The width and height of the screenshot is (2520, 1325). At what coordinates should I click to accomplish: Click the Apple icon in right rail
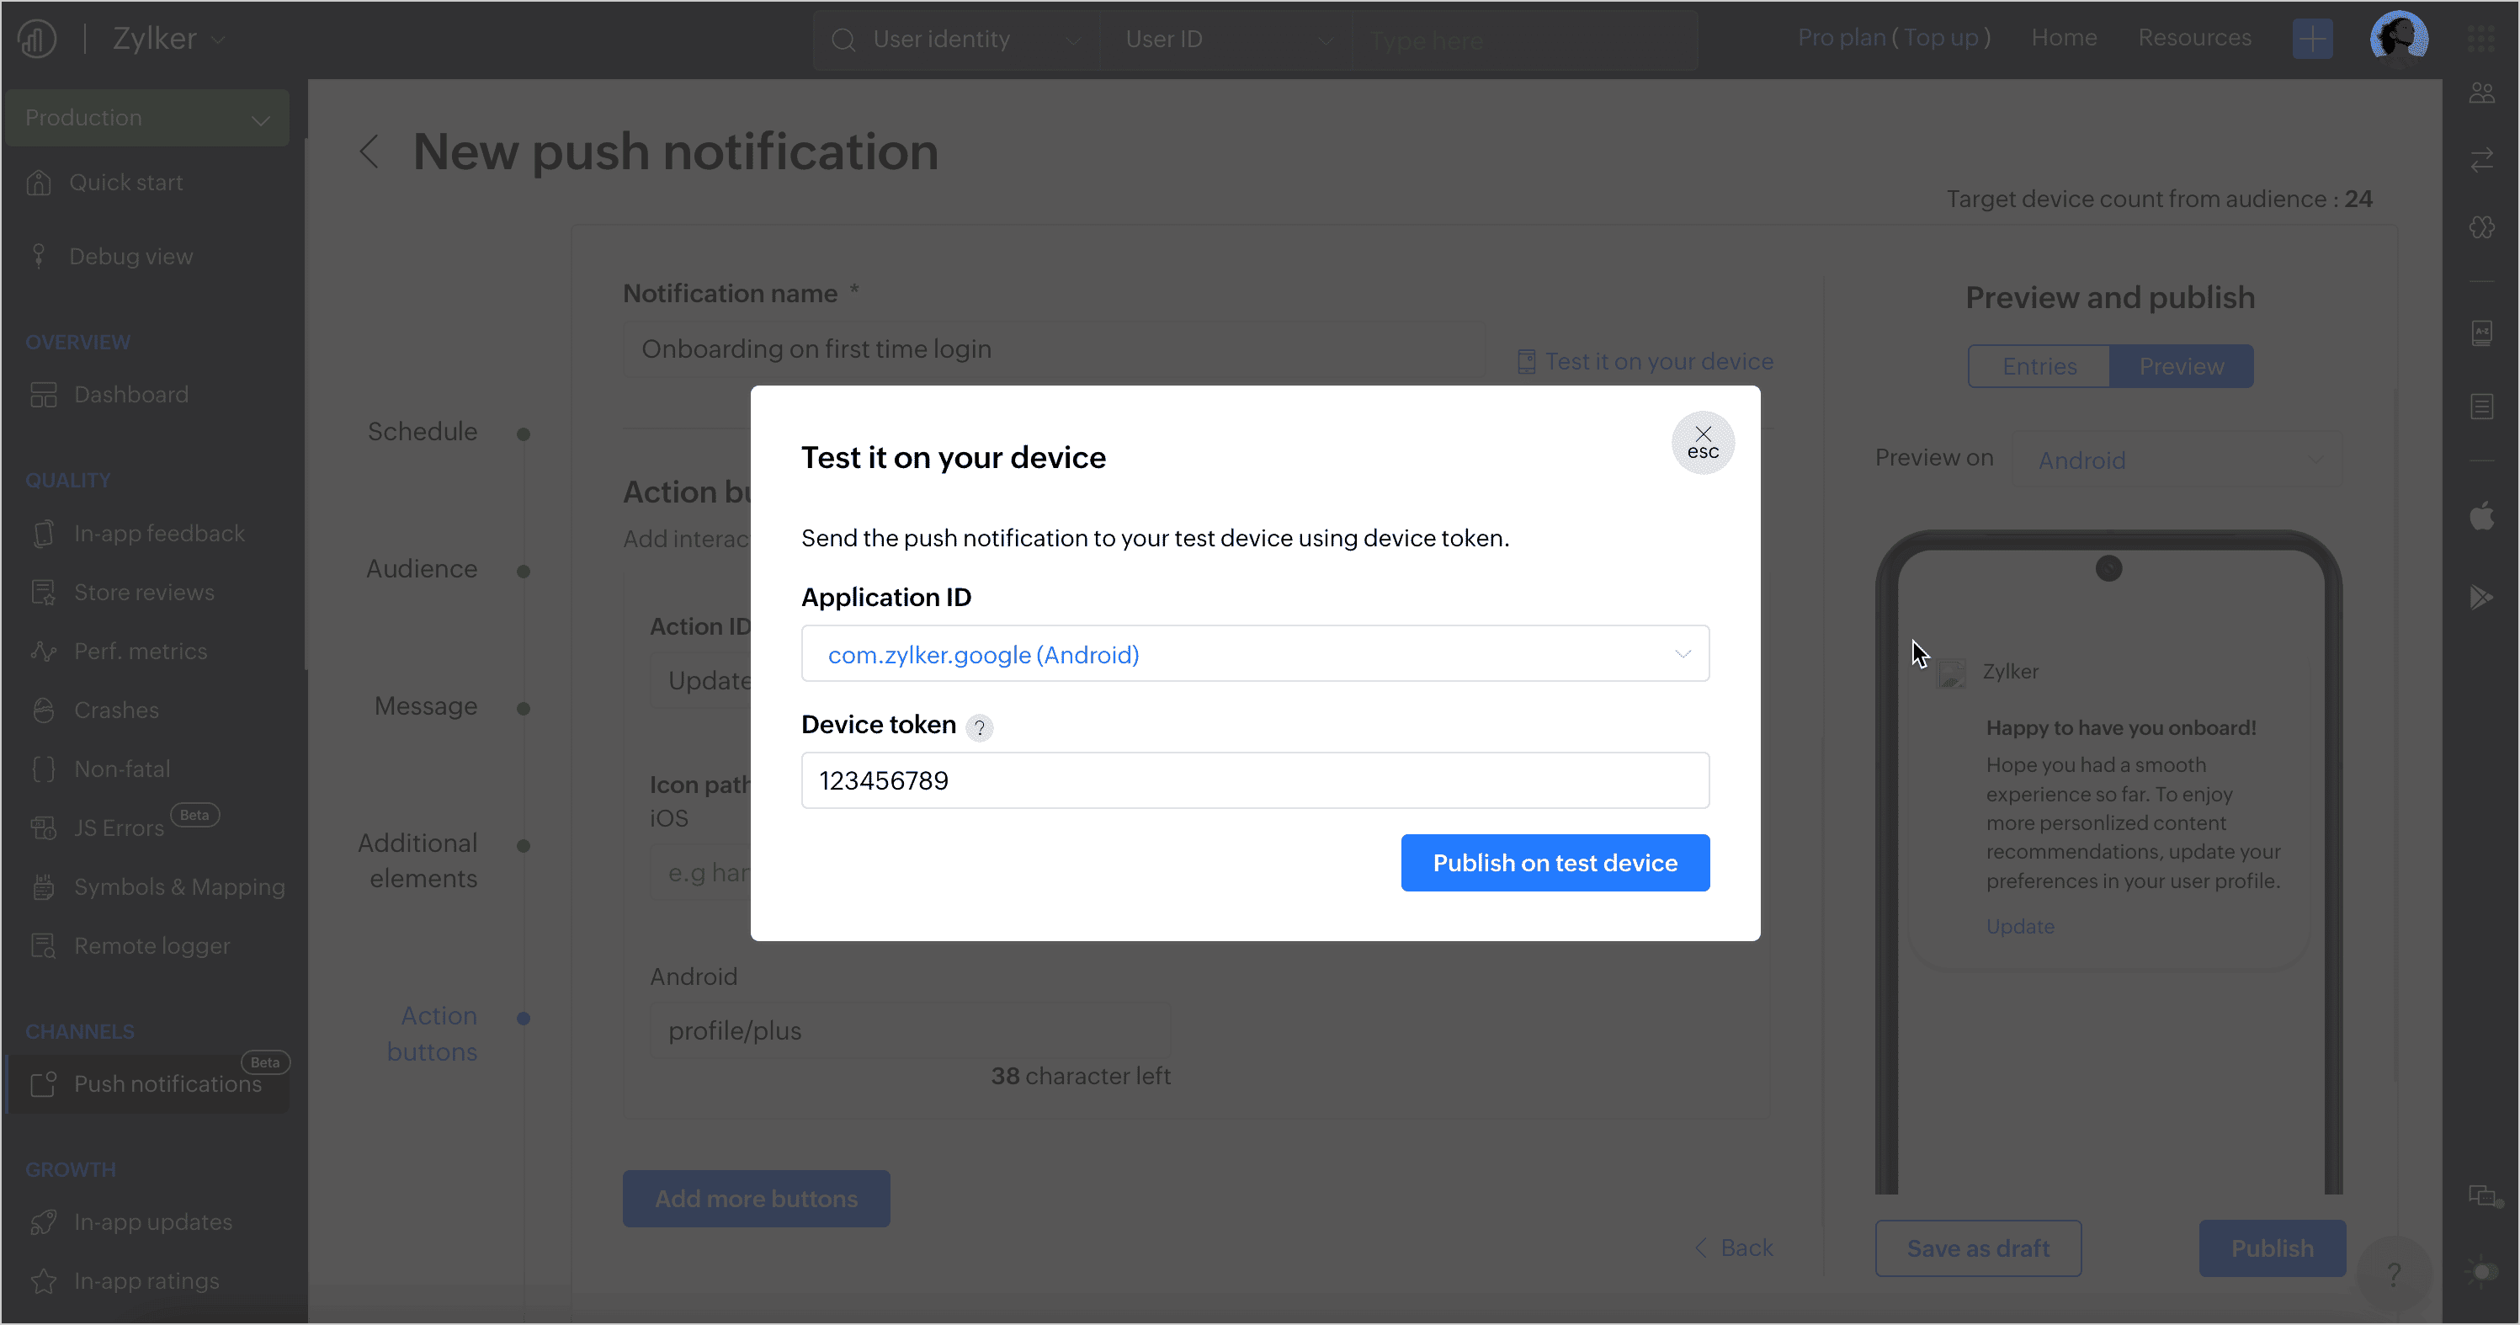(2481, 514)
